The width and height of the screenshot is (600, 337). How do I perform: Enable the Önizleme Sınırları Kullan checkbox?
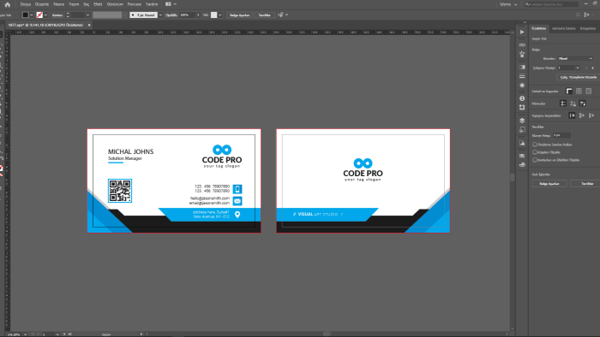[535, 145]
